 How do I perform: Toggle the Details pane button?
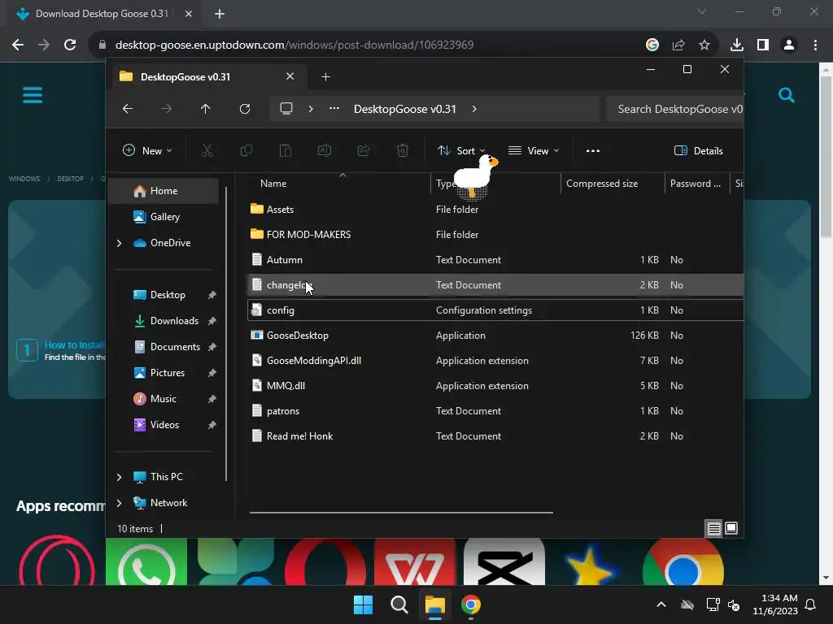[x=698, y=150]
